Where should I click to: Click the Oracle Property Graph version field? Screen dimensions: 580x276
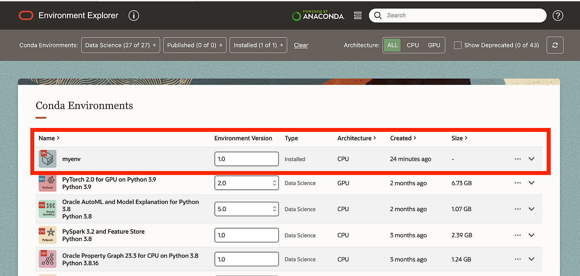click(246, 259)
